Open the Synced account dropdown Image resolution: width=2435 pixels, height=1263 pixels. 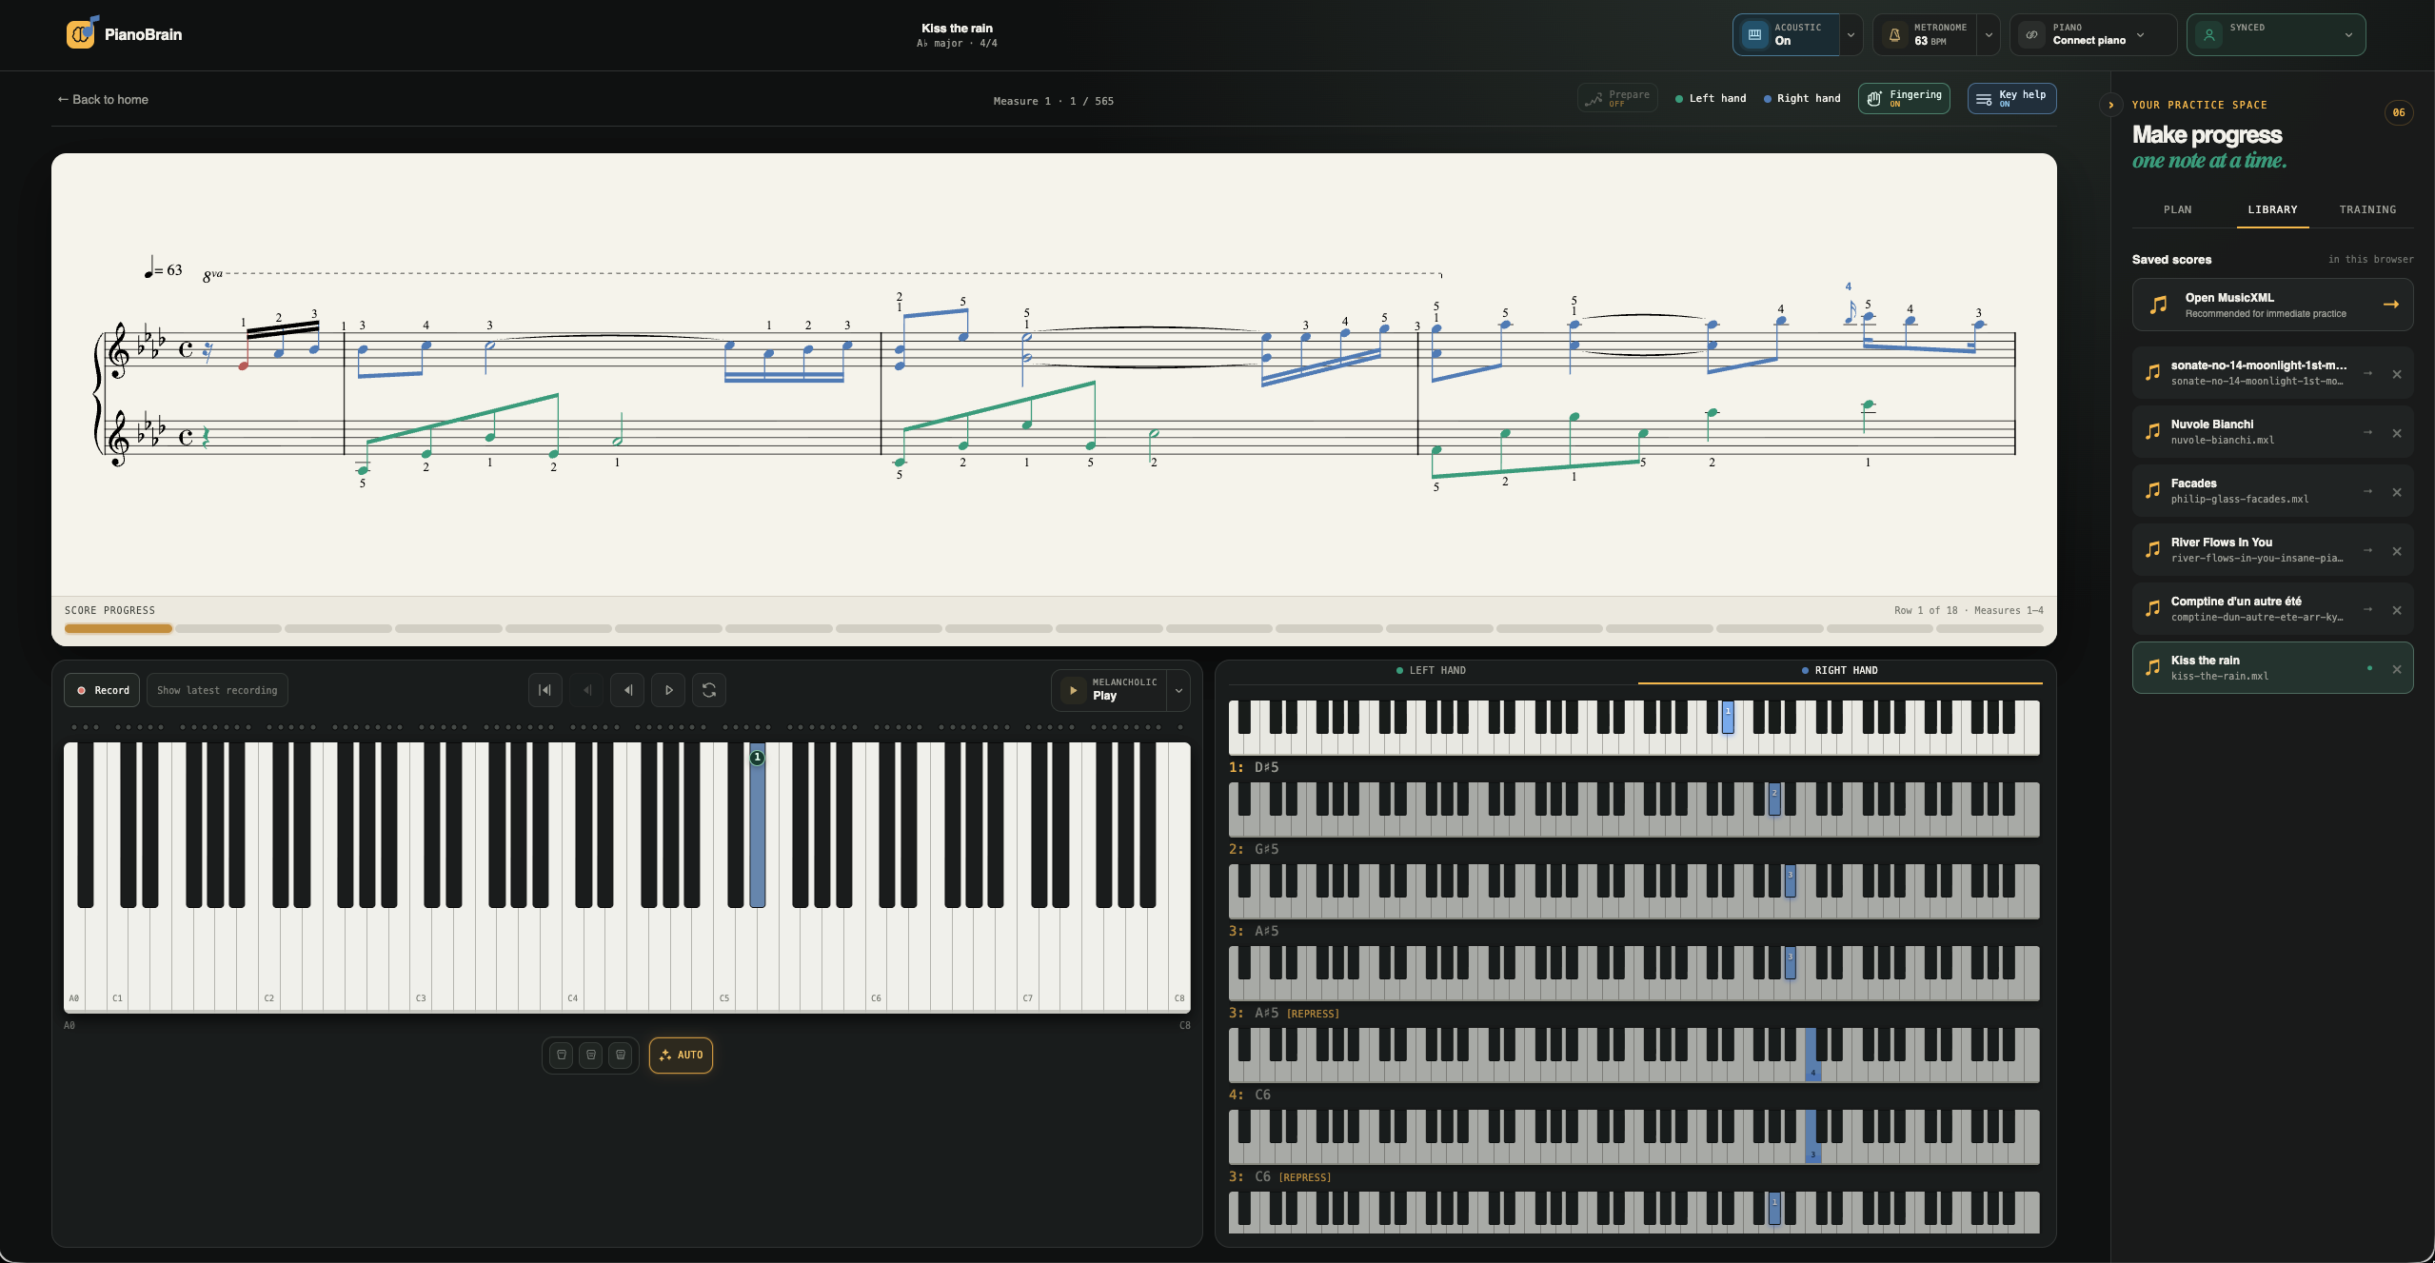[x=2276, y=35]
